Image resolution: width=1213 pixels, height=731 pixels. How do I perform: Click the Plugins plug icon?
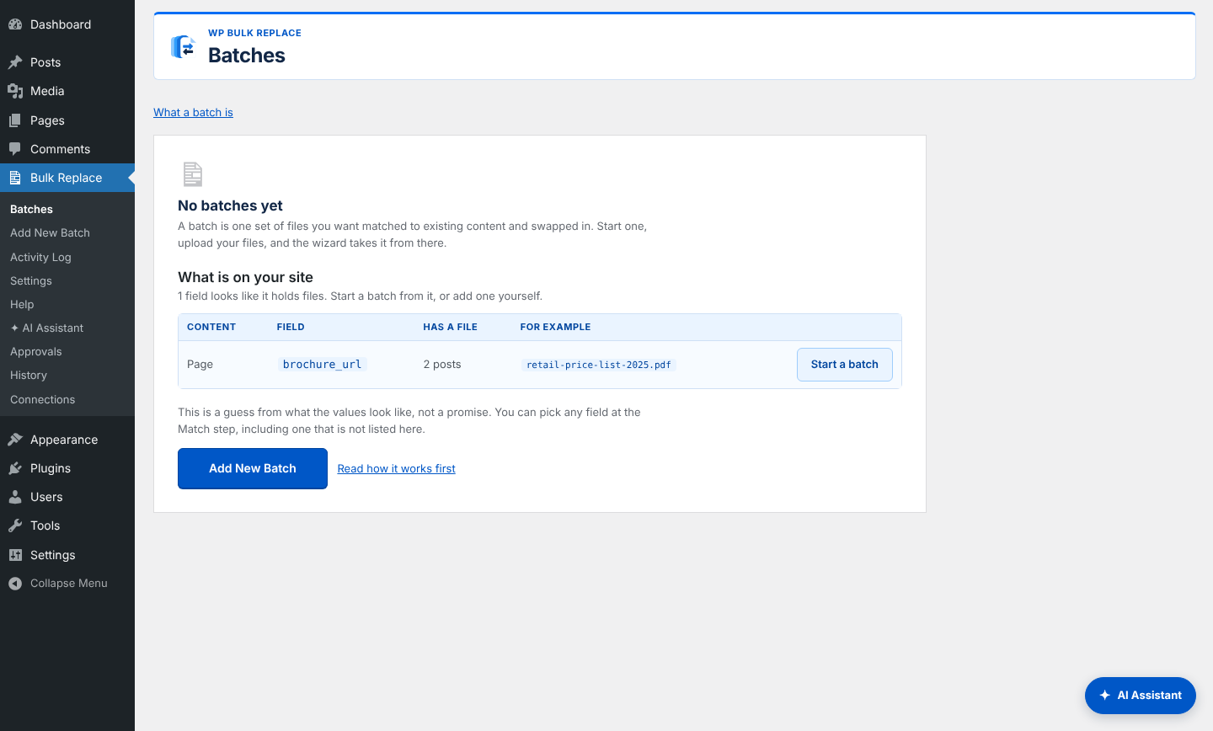(x=15, y=468)
